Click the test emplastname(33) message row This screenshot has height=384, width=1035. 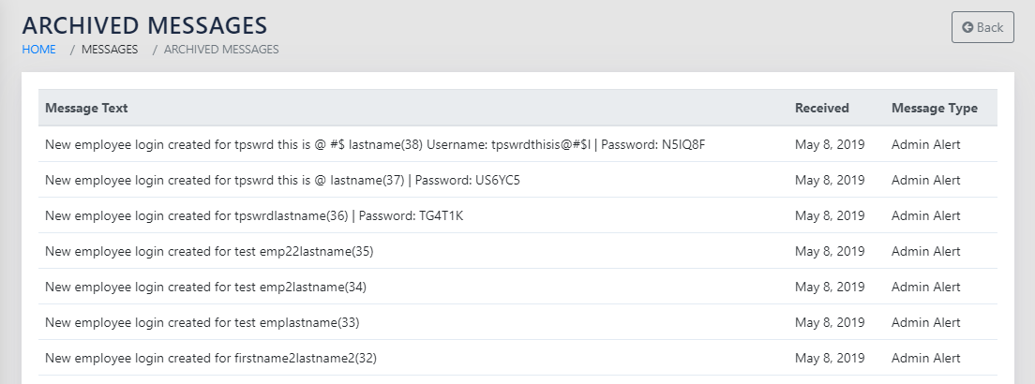[202, 322]
